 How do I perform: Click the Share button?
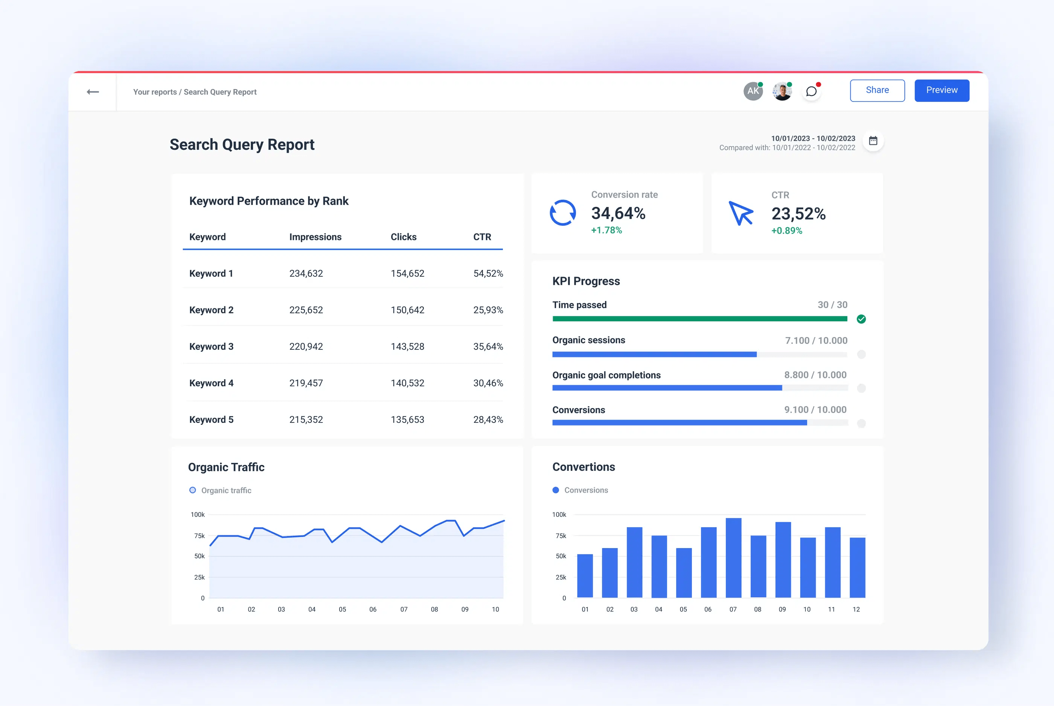point(877,90)
